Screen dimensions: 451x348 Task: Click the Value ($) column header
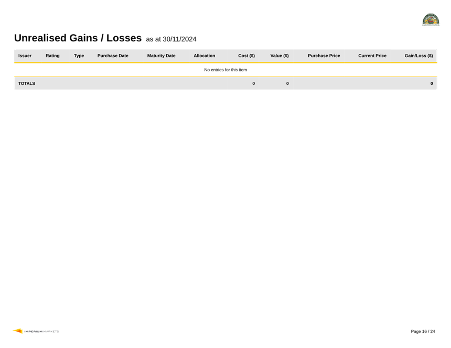coord(280,56)
